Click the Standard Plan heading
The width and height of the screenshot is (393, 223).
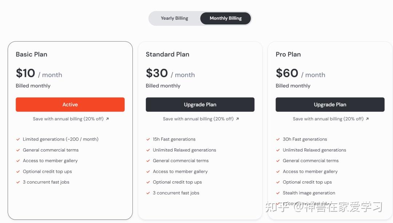point(167,54)
